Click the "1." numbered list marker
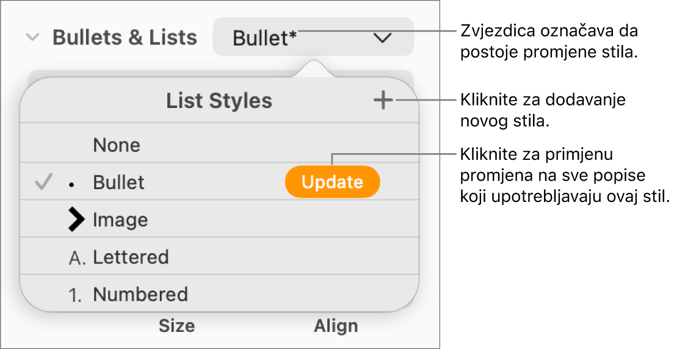 76,295
